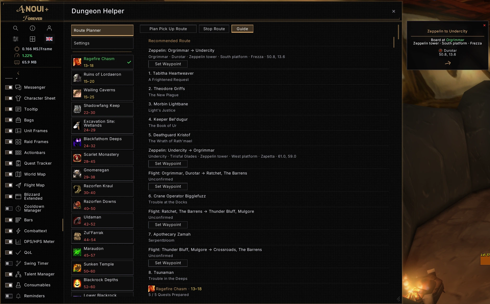Open the Character Sheet module

(x=40, y=98)
